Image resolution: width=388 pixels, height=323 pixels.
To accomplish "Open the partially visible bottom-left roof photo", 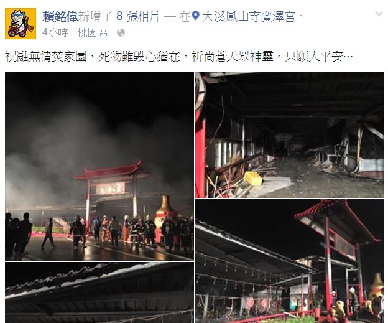I will point(99,293).
